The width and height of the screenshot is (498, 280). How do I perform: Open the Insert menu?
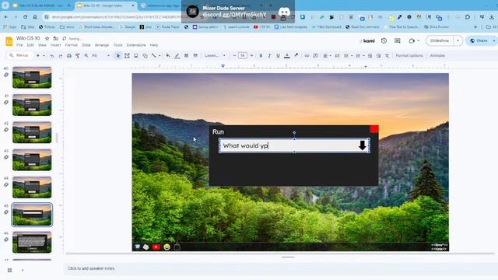[x=55, y=45]
